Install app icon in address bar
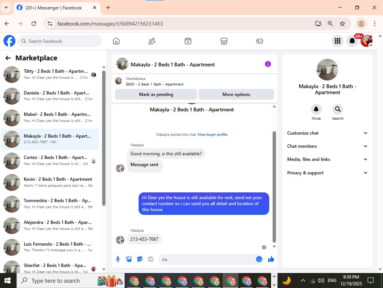This screenshot has width=383, height=288. pos(318,24)
